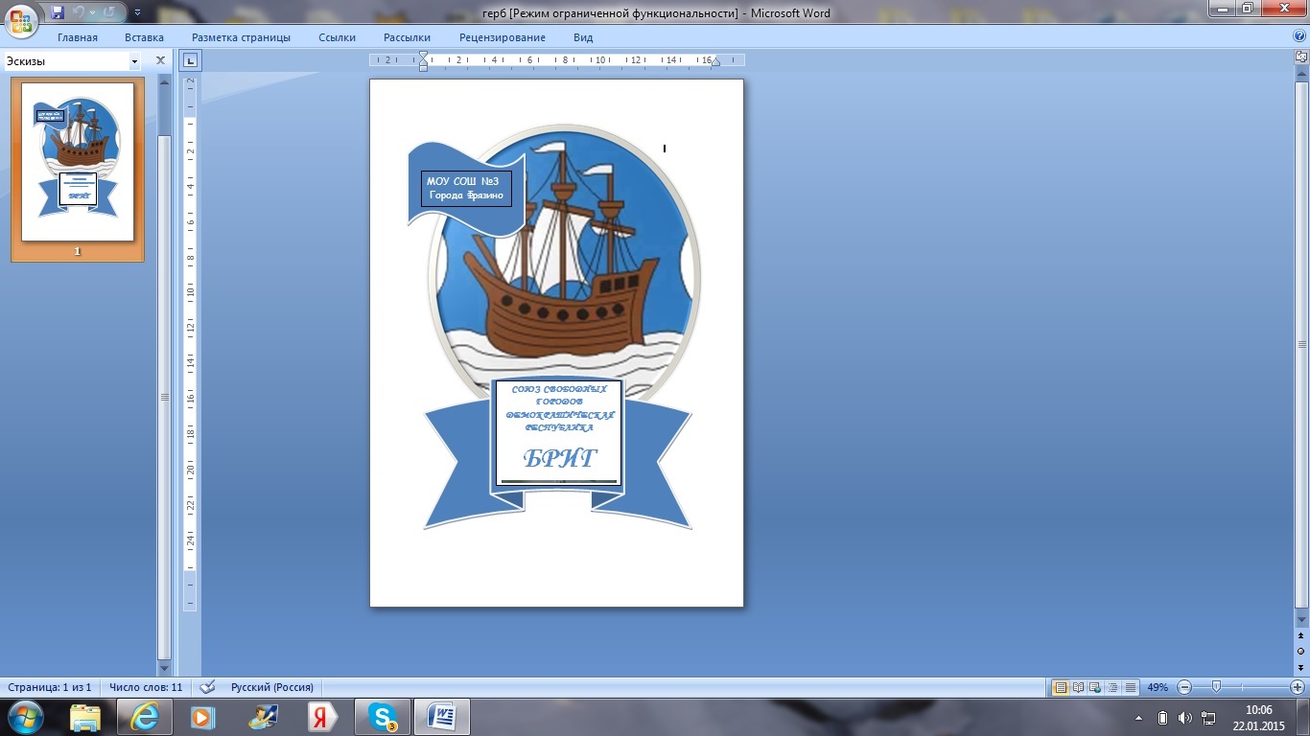
Task: Expand the Эскизы pane dropdown
Action: pos(134,61)
